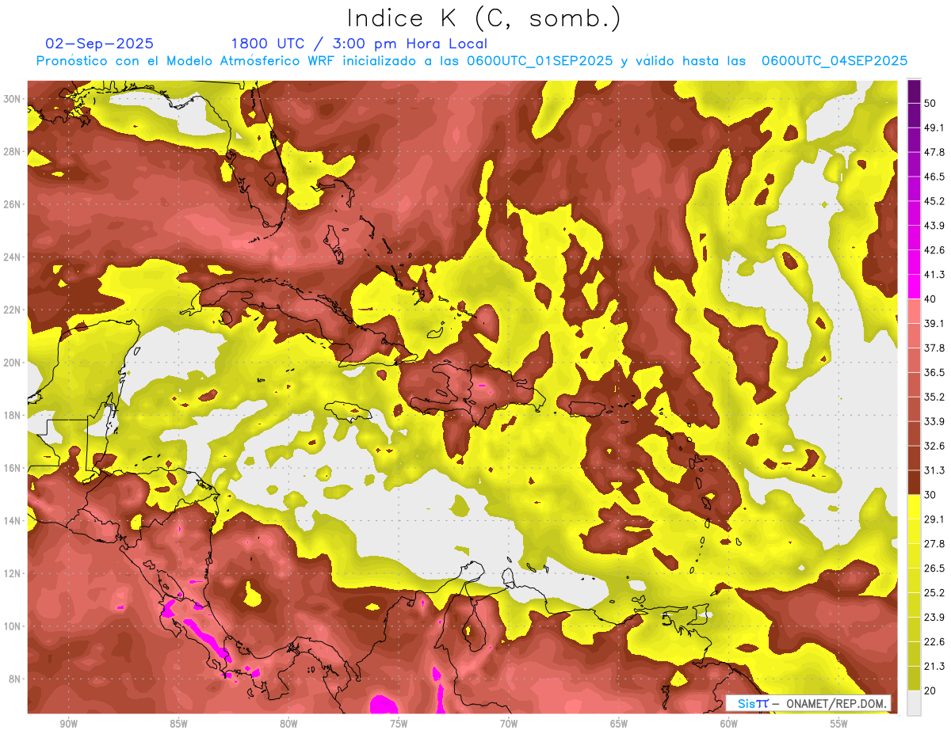Pick the '41.3' colorbar value
This screenshot has width=951, height=734.
click(x=935, y=275)
